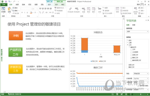Adjust the zoom slider in status bar
The width and height of the screenshot is (150, 96).
141,94
